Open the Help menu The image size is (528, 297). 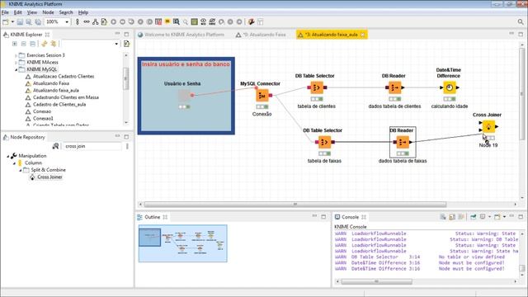[83, 12]
